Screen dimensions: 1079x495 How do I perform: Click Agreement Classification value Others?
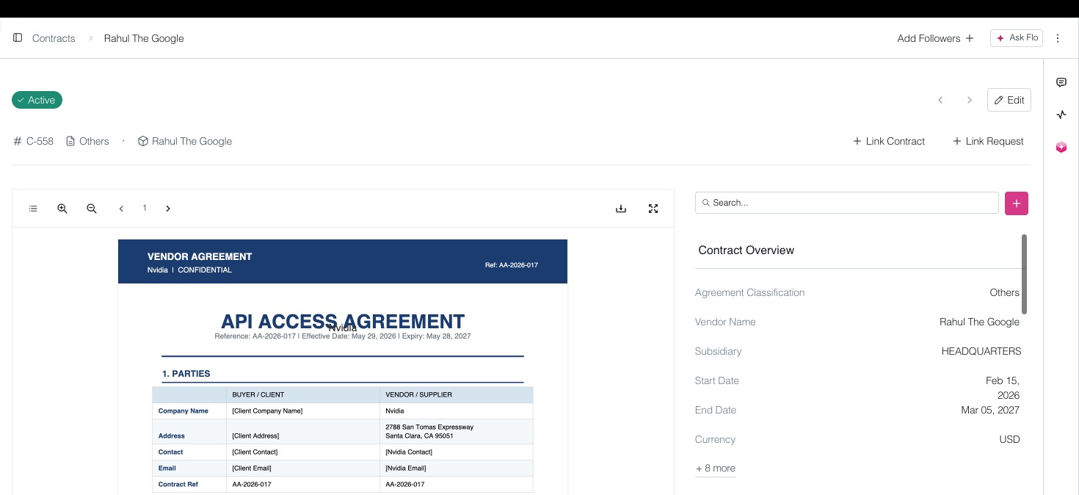pyautogui.click(x=1005, y=292)
